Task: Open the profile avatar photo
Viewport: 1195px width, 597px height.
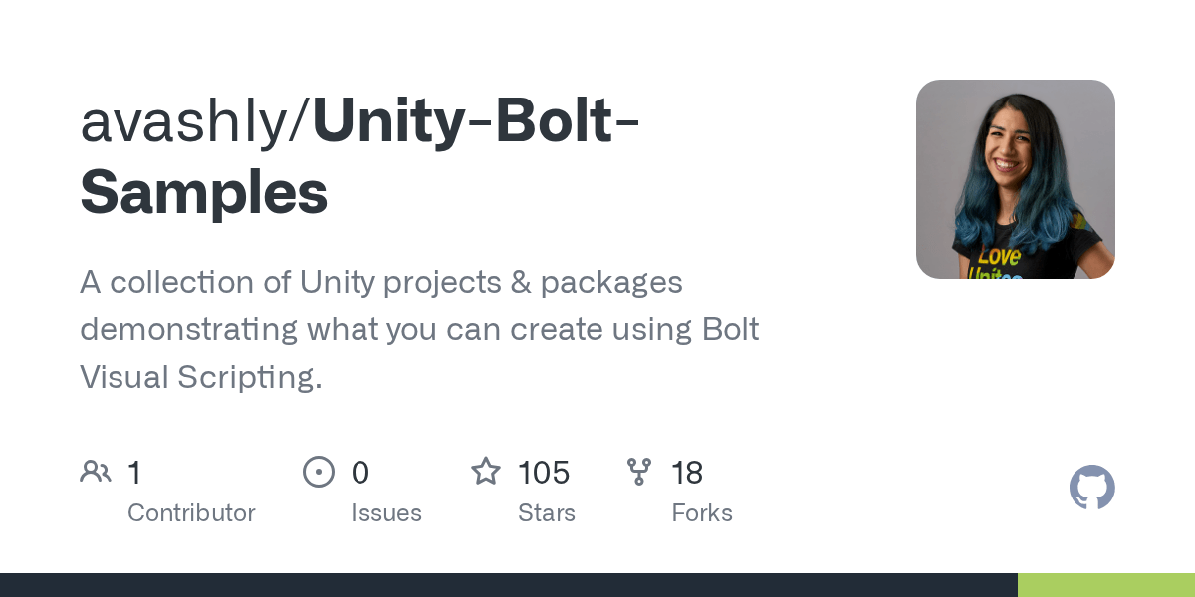Action: (x=1015, y=179)
